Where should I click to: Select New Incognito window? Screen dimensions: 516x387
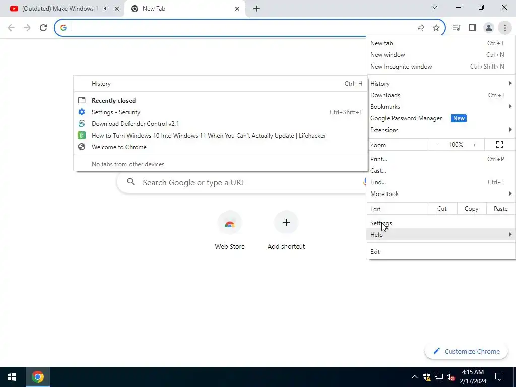click(x=440, y=67)
